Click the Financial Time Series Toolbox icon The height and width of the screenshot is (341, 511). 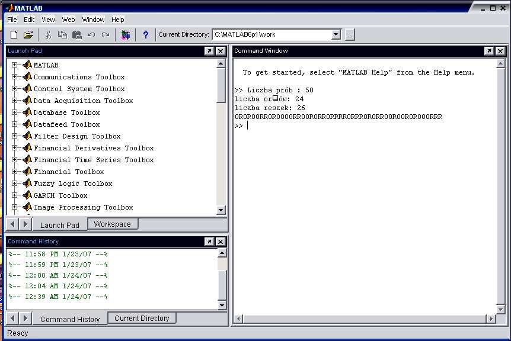tap(27, 159)
